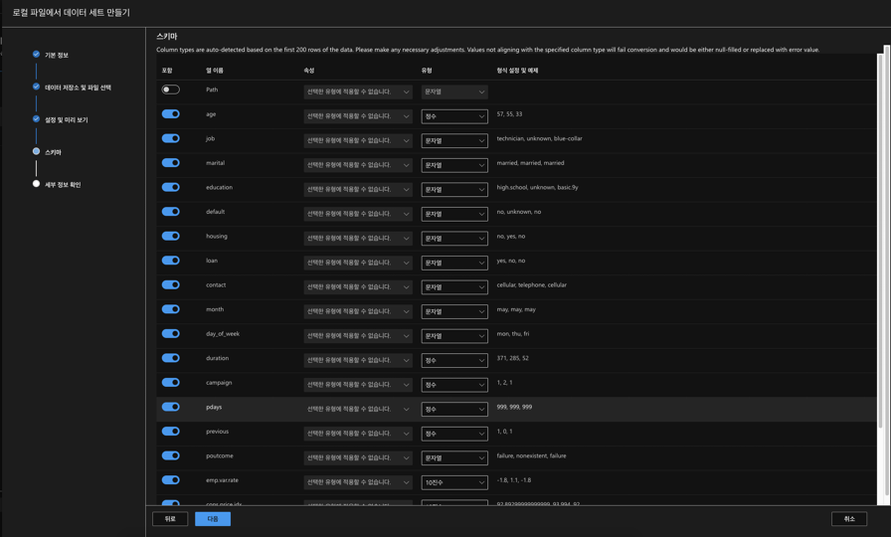Change the month column data type

pyautogui.click(x=454, y=312)
